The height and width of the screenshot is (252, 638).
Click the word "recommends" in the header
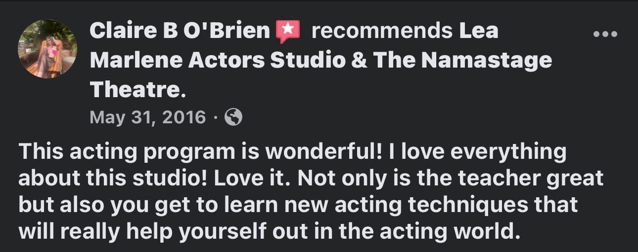(x=382, y=32)
